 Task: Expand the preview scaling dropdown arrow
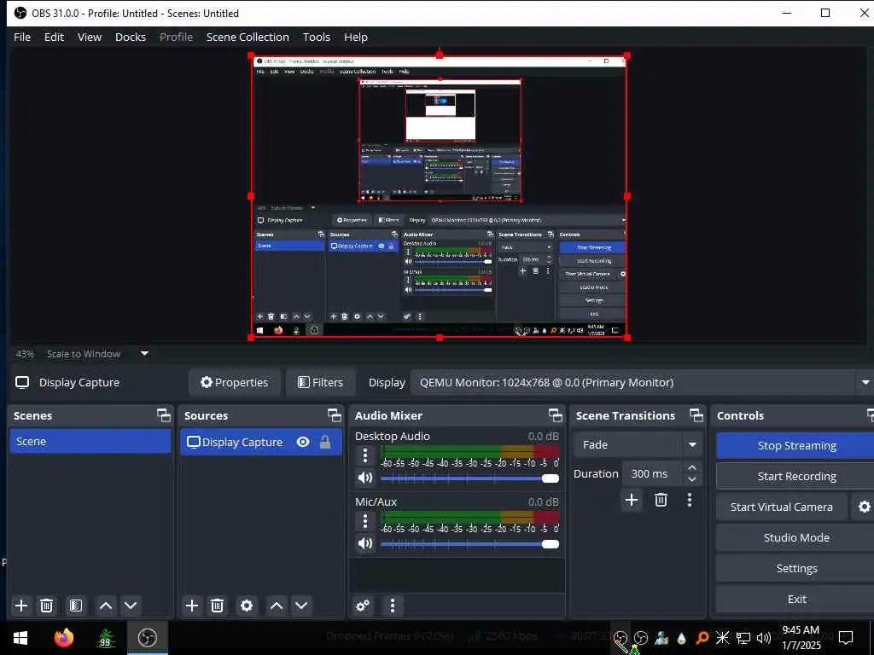(144, 353)
